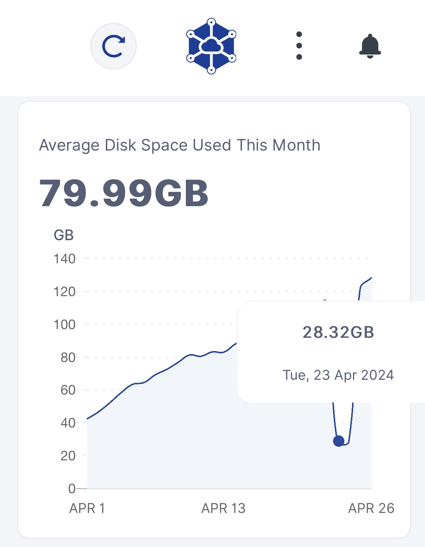Select the APR 13 axis label
The width and height of the screenshot is (425, 547).
click(223, 508)
